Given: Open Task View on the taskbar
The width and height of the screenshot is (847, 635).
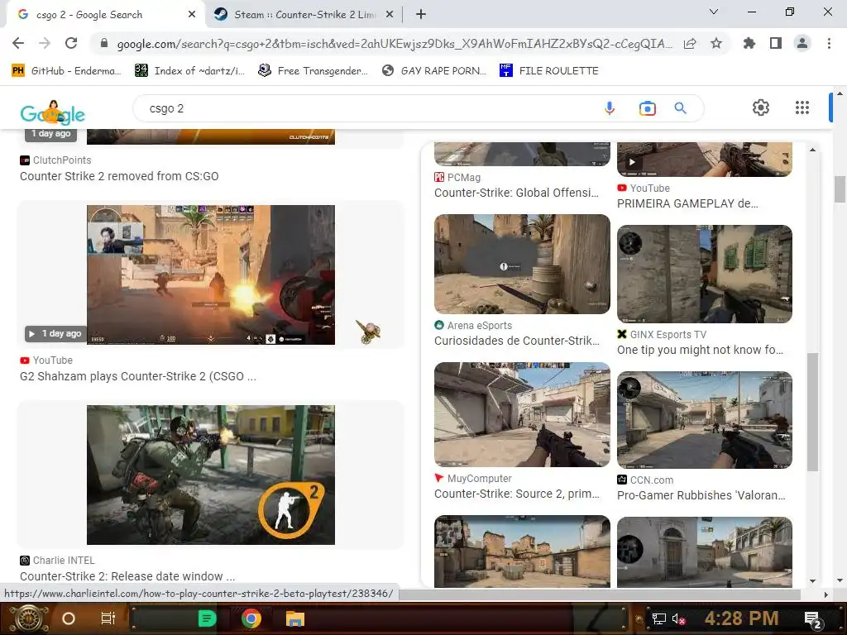Looking at the screenshot, I should pos(108,618).
